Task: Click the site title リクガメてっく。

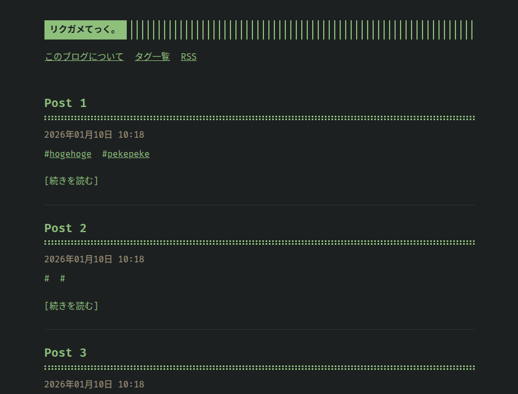Action: (x=85, y=30)
